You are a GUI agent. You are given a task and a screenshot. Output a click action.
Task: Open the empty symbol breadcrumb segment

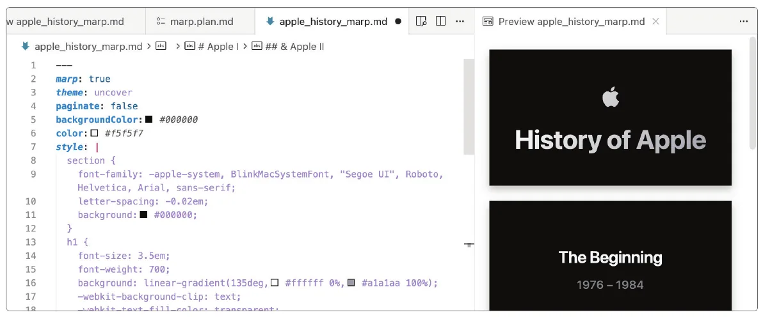[x=161, y=47]
